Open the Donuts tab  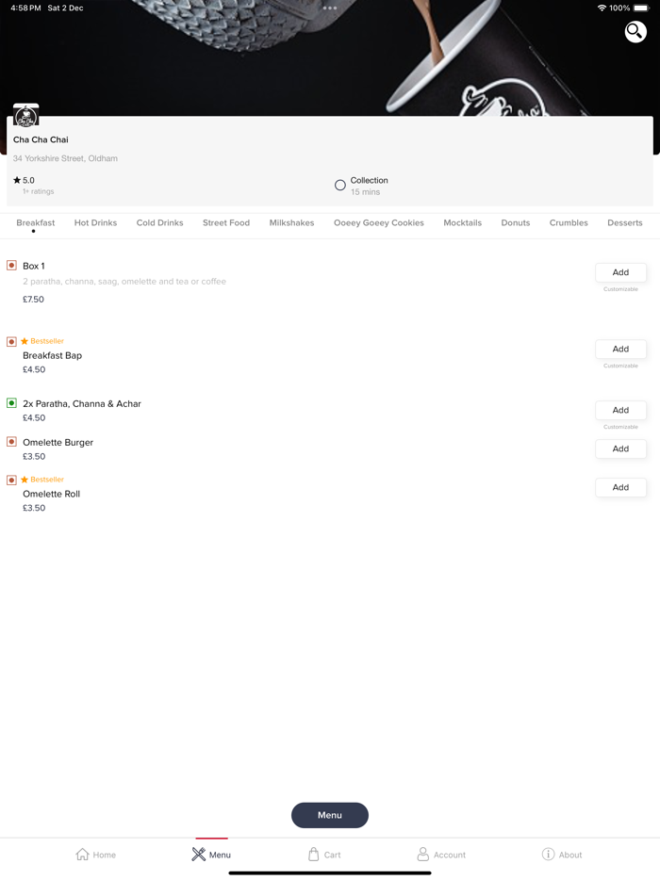(515, 222)
